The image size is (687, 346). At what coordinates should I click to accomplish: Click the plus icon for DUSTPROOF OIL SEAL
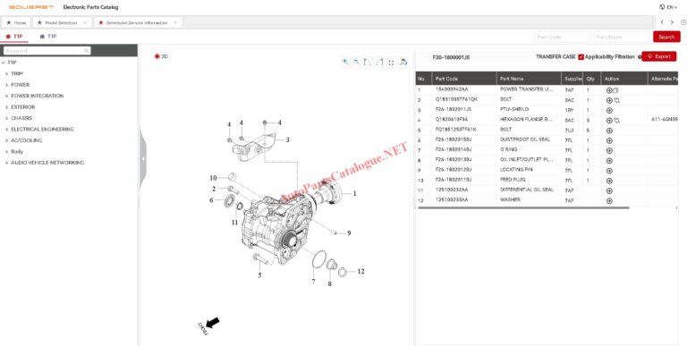click(x=609, y=140)
